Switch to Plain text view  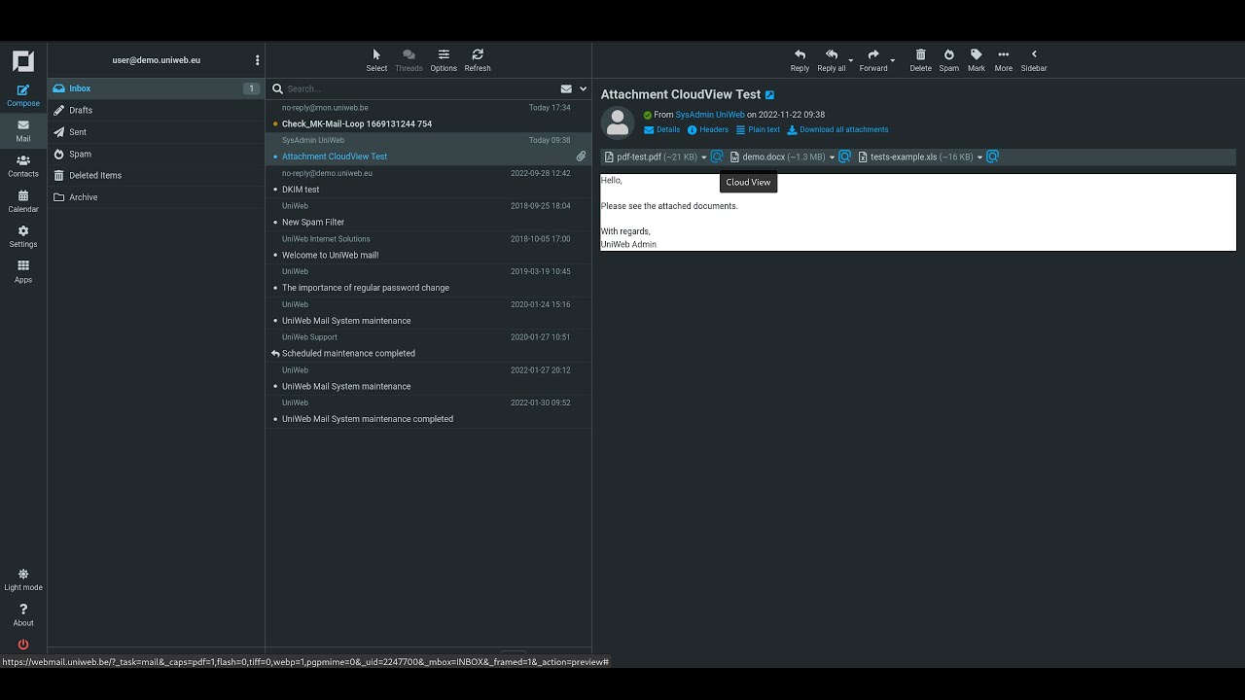758,129
